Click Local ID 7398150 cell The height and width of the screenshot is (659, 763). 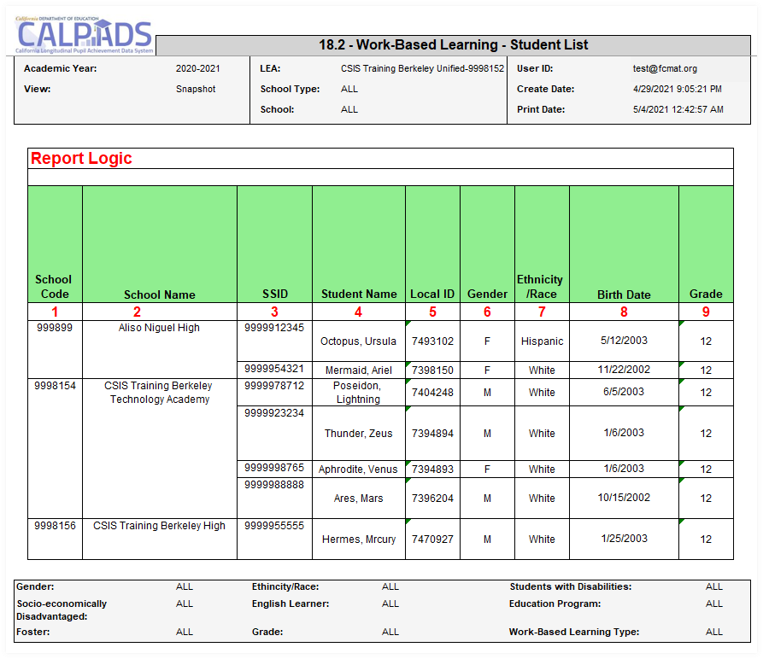(x=432, y=370)
